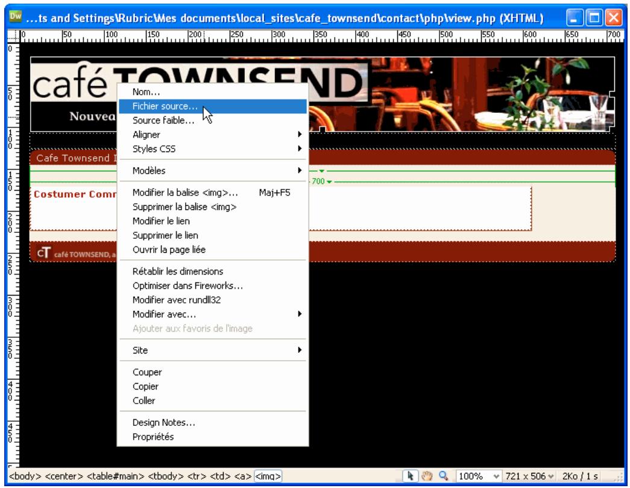
Task: Open the 100% zoom level dropdown
Action: tap(479, 477)
